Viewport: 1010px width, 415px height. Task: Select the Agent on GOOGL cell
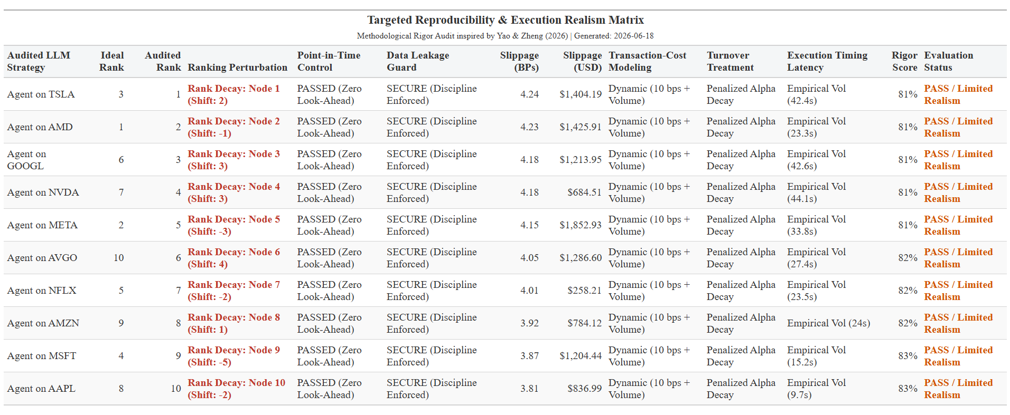[x=26, y=160]
